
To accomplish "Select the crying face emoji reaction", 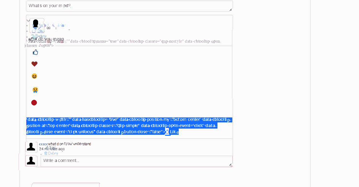I will [35, 90].
